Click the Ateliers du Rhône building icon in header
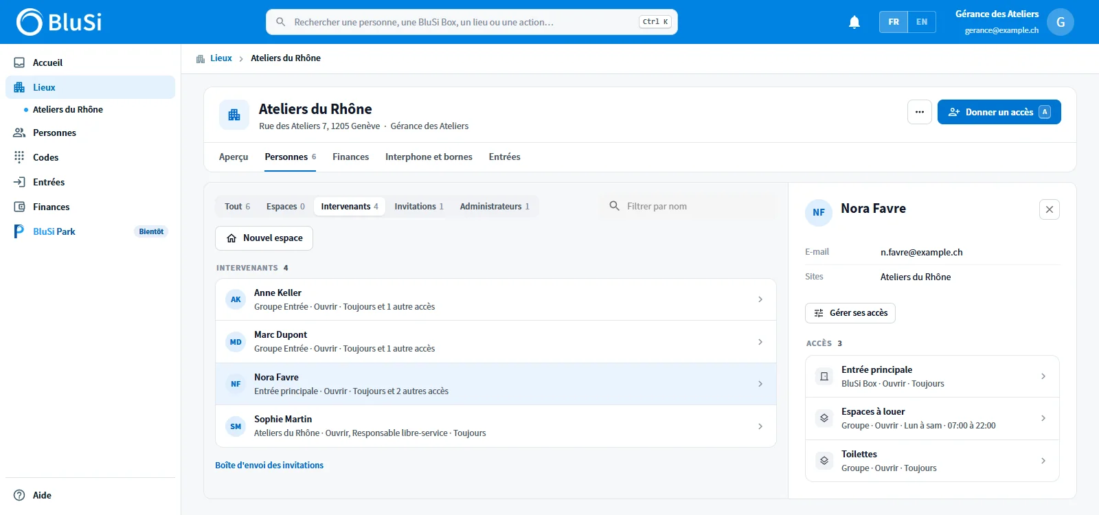This screenshot has height=515, width=1099. pos(234,115)
